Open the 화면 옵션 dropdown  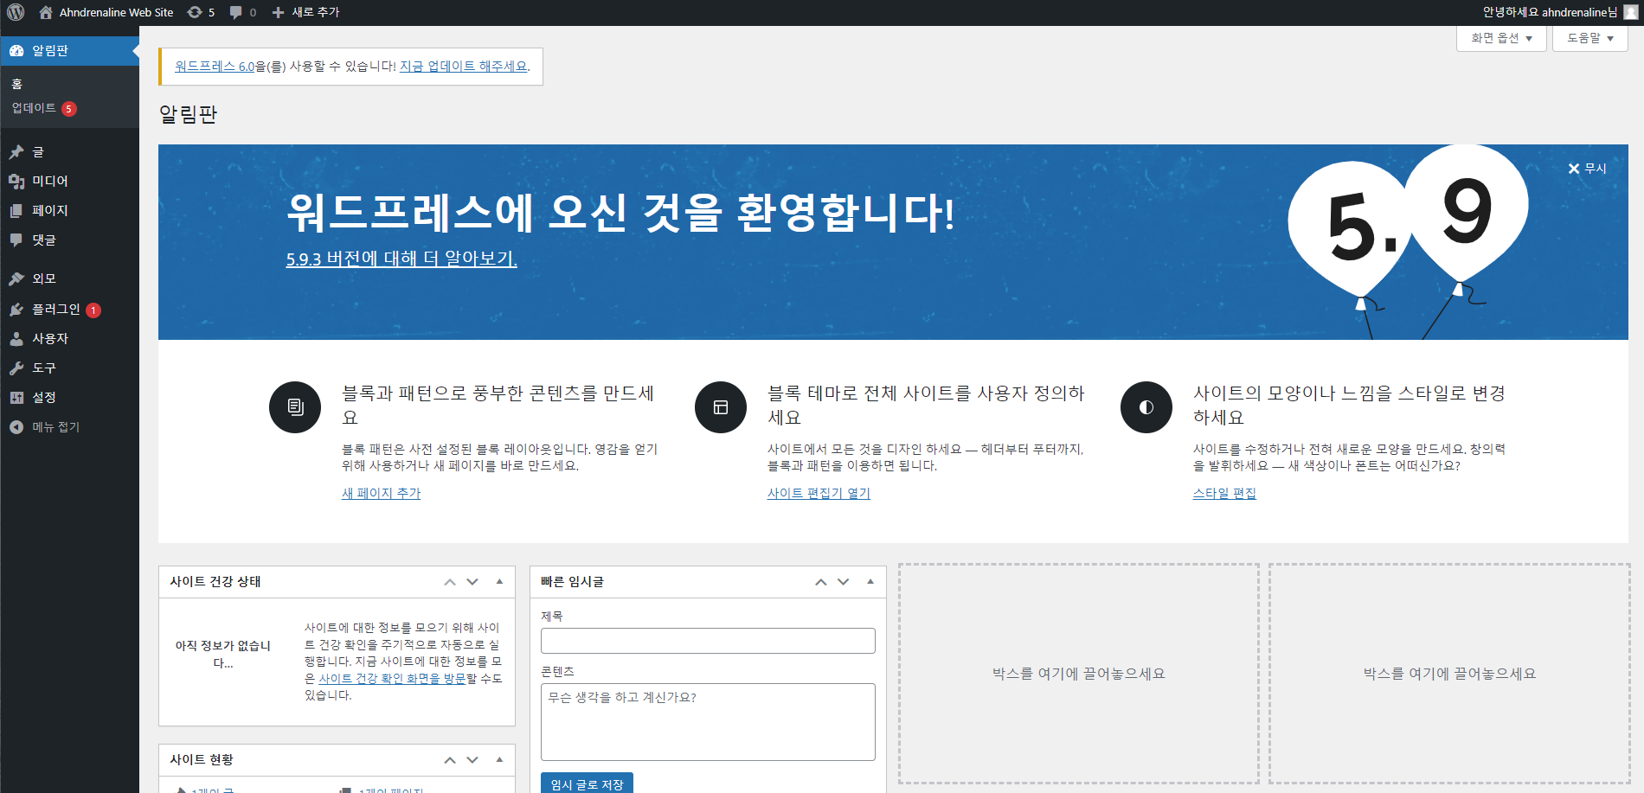pyautogui.click(x=1501, y=38)
